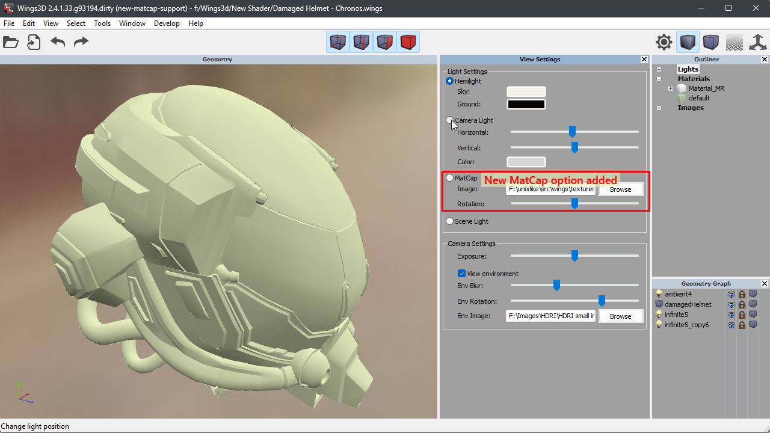The image size is (770, 433).
Task: Pick the Hemilight Sky color swatch
Action: [x=526, y=91]
